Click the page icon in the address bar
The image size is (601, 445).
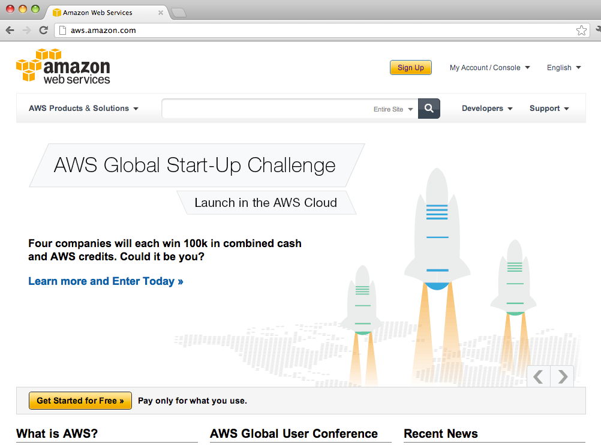pos(62,30)
